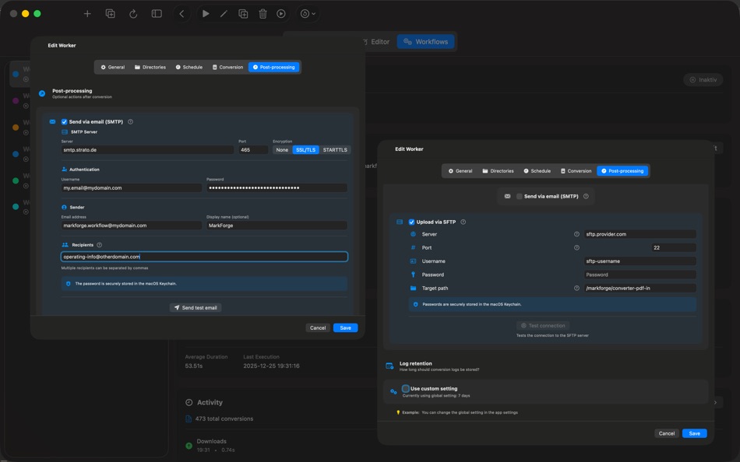Click the Display name field showing MarkForge

point(277,226)
